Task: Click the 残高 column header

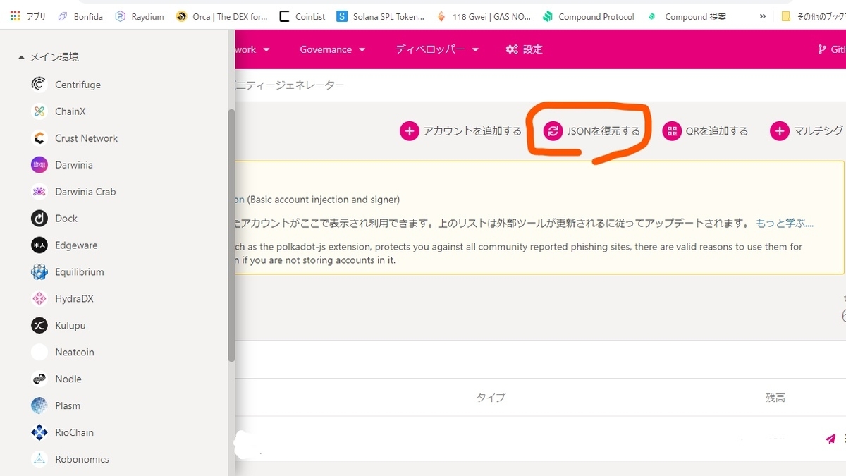Action: 775,398
